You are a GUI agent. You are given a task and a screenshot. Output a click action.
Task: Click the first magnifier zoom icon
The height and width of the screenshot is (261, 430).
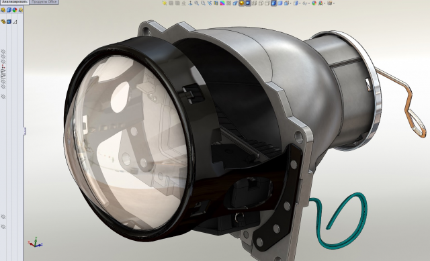(197, 3)
